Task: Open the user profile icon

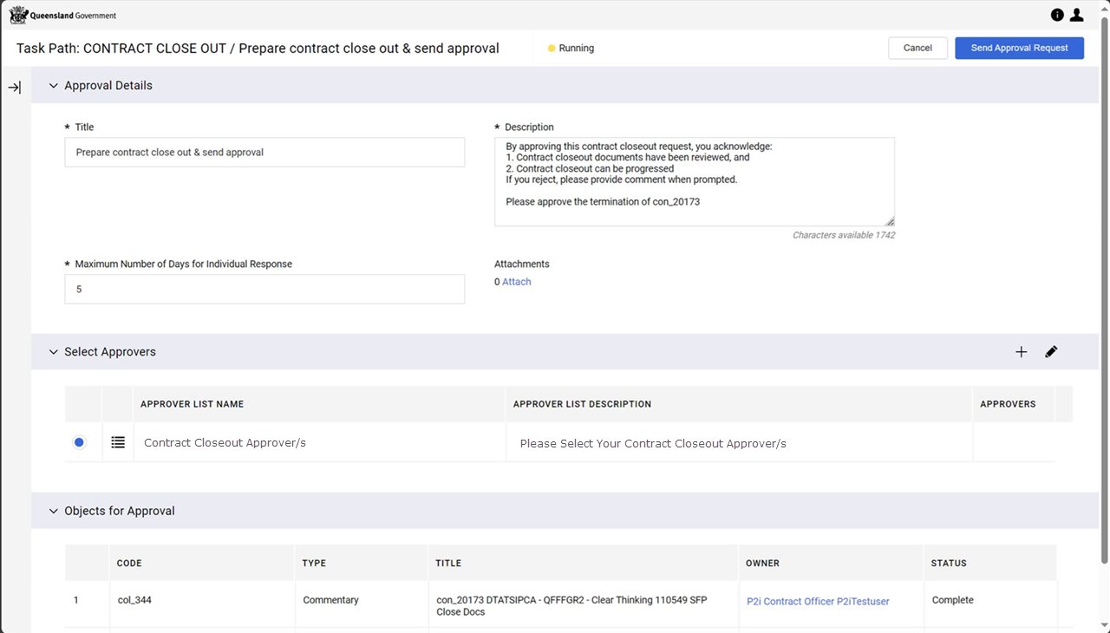Action: [1076, 15]
